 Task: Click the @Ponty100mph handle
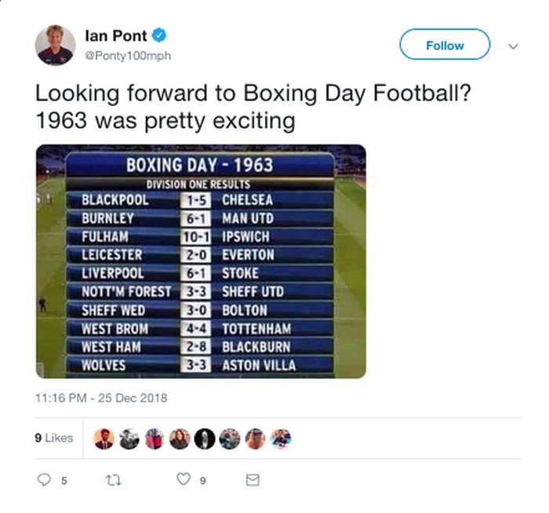pyautogui.click(x=127, y=56)
